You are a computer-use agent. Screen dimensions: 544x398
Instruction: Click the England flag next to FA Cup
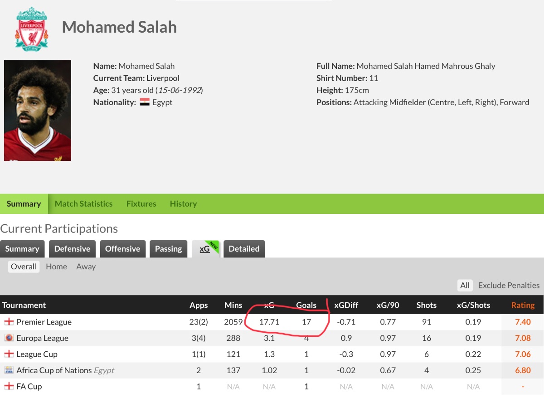(x=9, y=386)
